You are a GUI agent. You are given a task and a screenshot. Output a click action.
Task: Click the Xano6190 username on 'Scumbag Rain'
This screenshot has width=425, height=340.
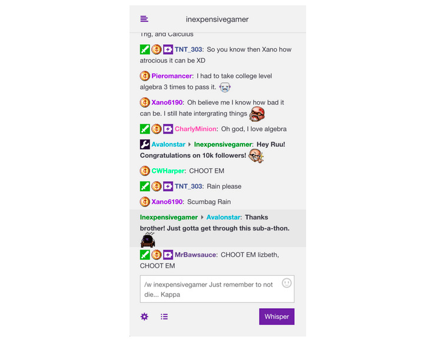coord(167,202)
